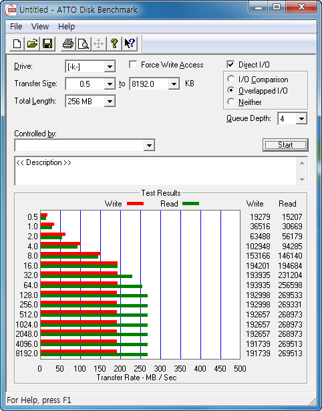Viewport: 322px width, 411px height.
Task: Click the transfer size label 4096.0
Action: [x=27, y=344]
